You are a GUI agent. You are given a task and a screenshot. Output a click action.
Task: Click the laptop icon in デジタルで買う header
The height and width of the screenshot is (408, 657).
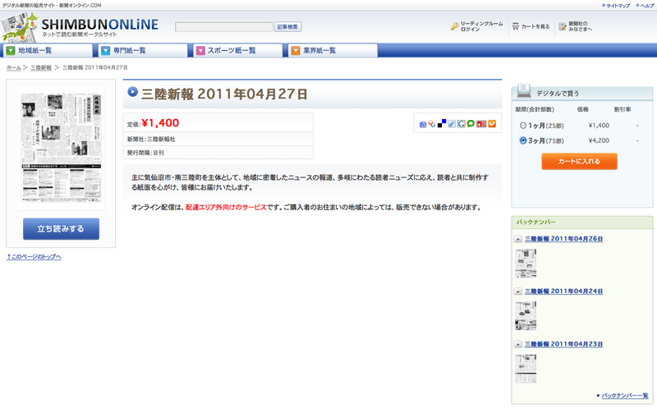click(524, 90)
